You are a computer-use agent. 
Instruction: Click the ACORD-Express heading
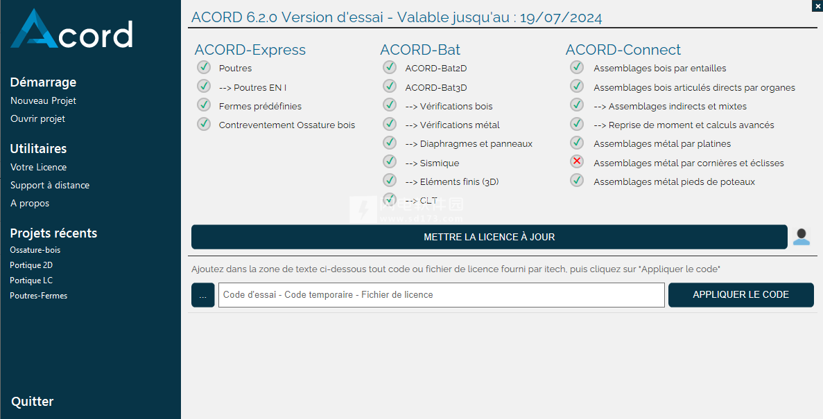tap(250, 50)
